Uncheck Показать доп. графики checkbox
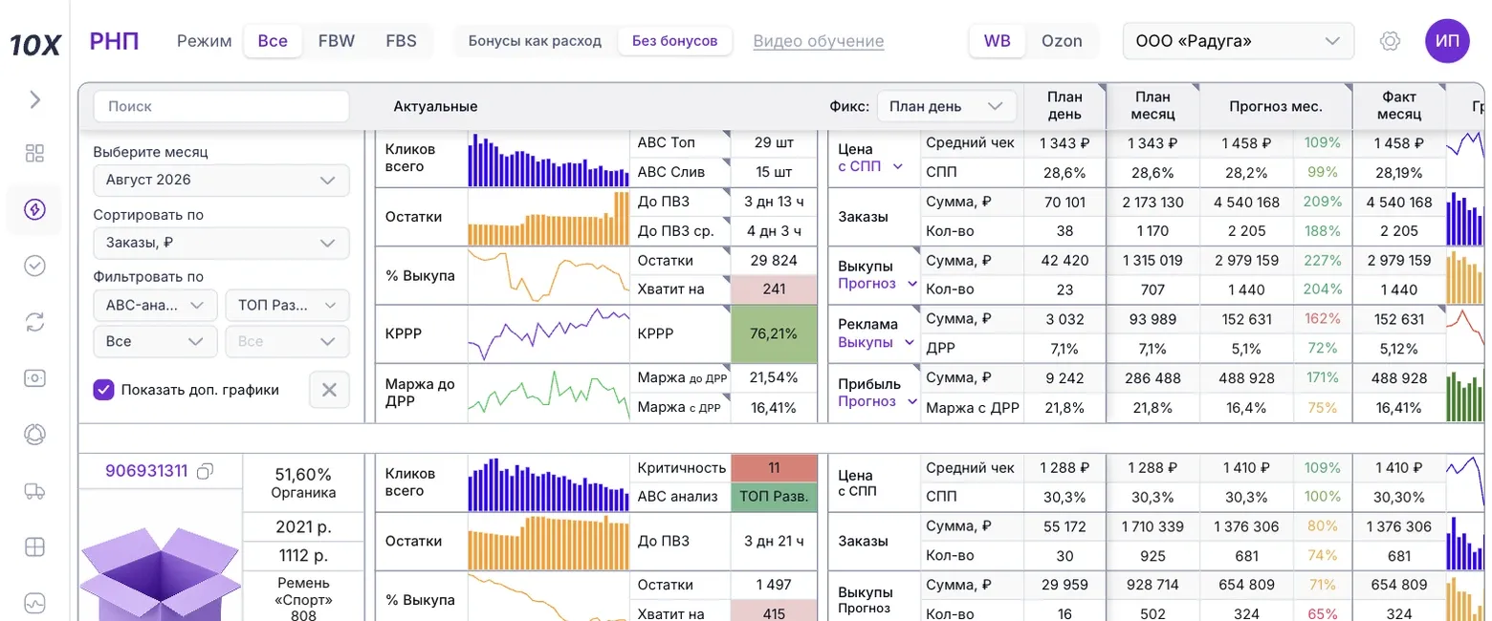Viewport: 1492px width, 621px height. pos(103,390)
